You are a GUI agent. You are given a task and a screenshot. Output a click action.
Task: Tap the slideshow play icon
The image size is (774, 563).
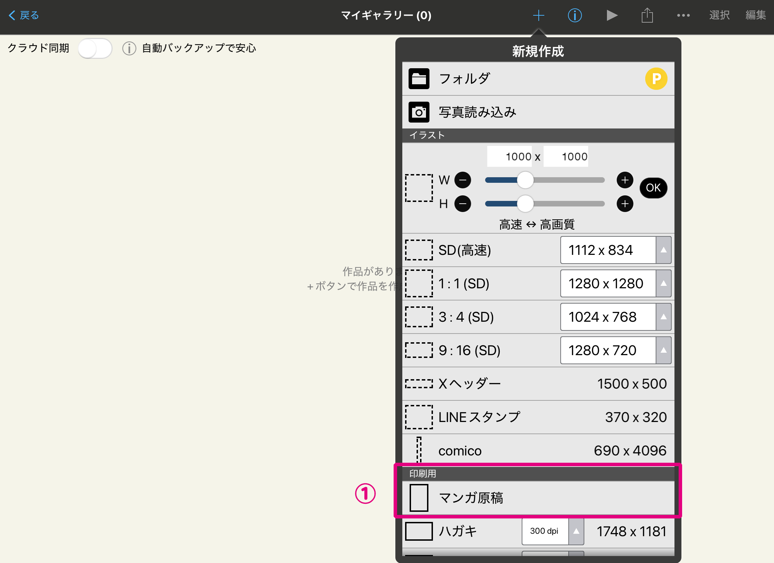612,15
